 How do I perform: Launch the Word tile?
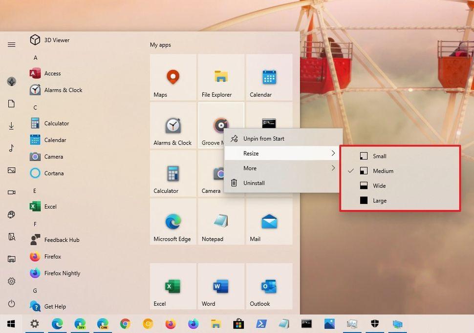[x=221, y=286]
